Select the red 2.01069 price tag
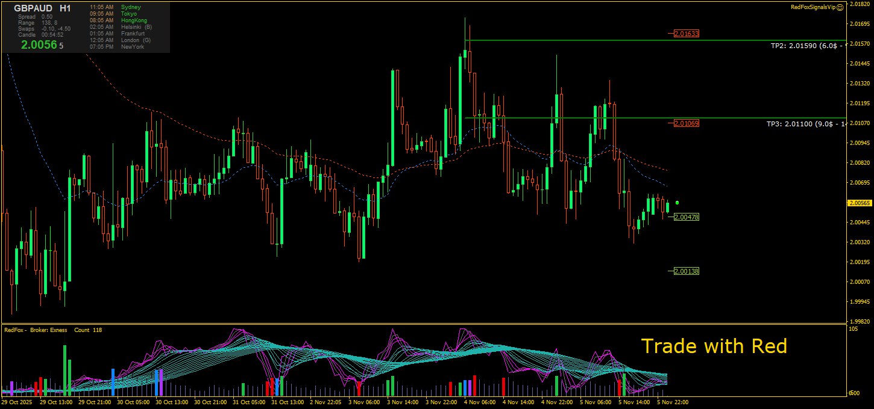 click(x=687, y=123)
